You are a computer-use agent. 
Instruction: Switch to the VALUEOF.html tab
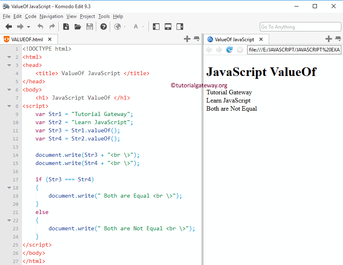click(x=27, y=39)
